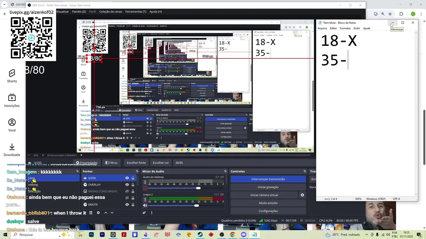Pop out the Fontes dock panel
426x239 pixels.
tap(138, 171)
